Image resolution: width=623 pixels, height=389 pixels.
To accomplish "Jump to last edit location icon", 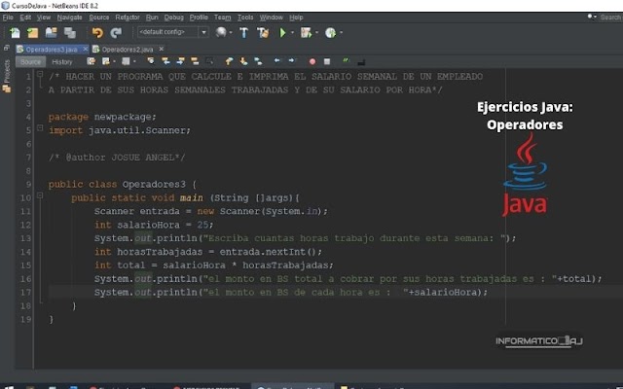I will coord(91,61).
